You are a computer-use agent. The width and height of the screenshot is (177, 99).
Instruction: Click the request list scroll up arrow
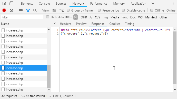pos(49,29)
